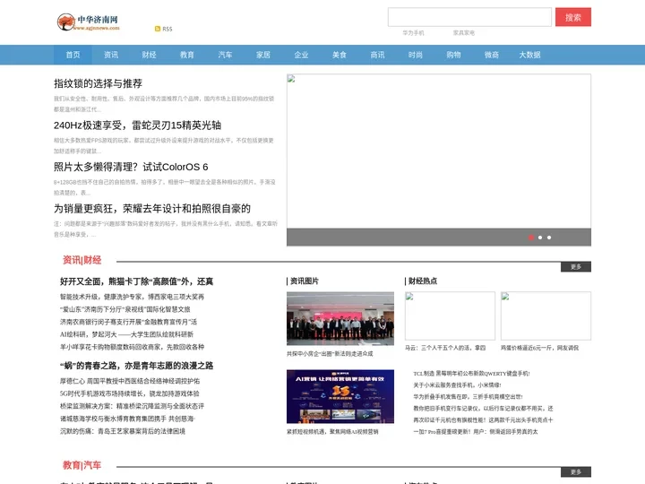Open caption 鸡蛋价格逼近6元一斤
The width and height of the screenshot is (645, 484).
pos(539,348)
